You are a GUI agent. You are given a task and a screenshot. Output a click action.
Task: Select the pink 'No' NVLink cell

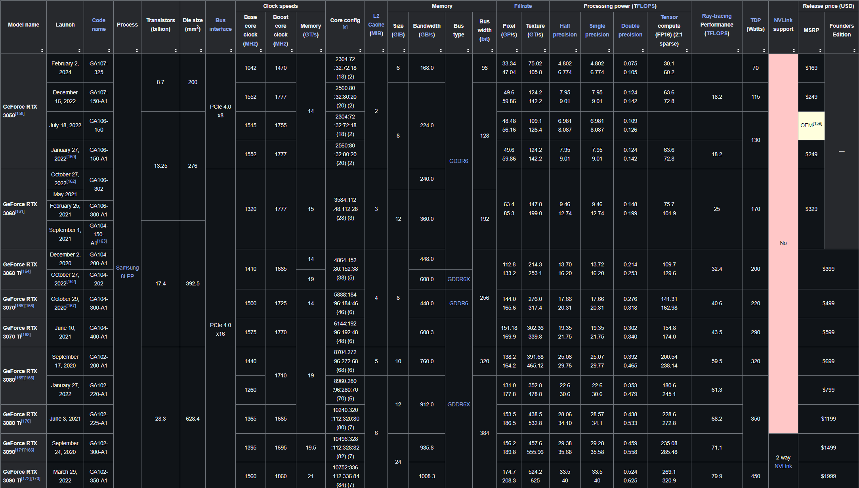click(783, 243)
